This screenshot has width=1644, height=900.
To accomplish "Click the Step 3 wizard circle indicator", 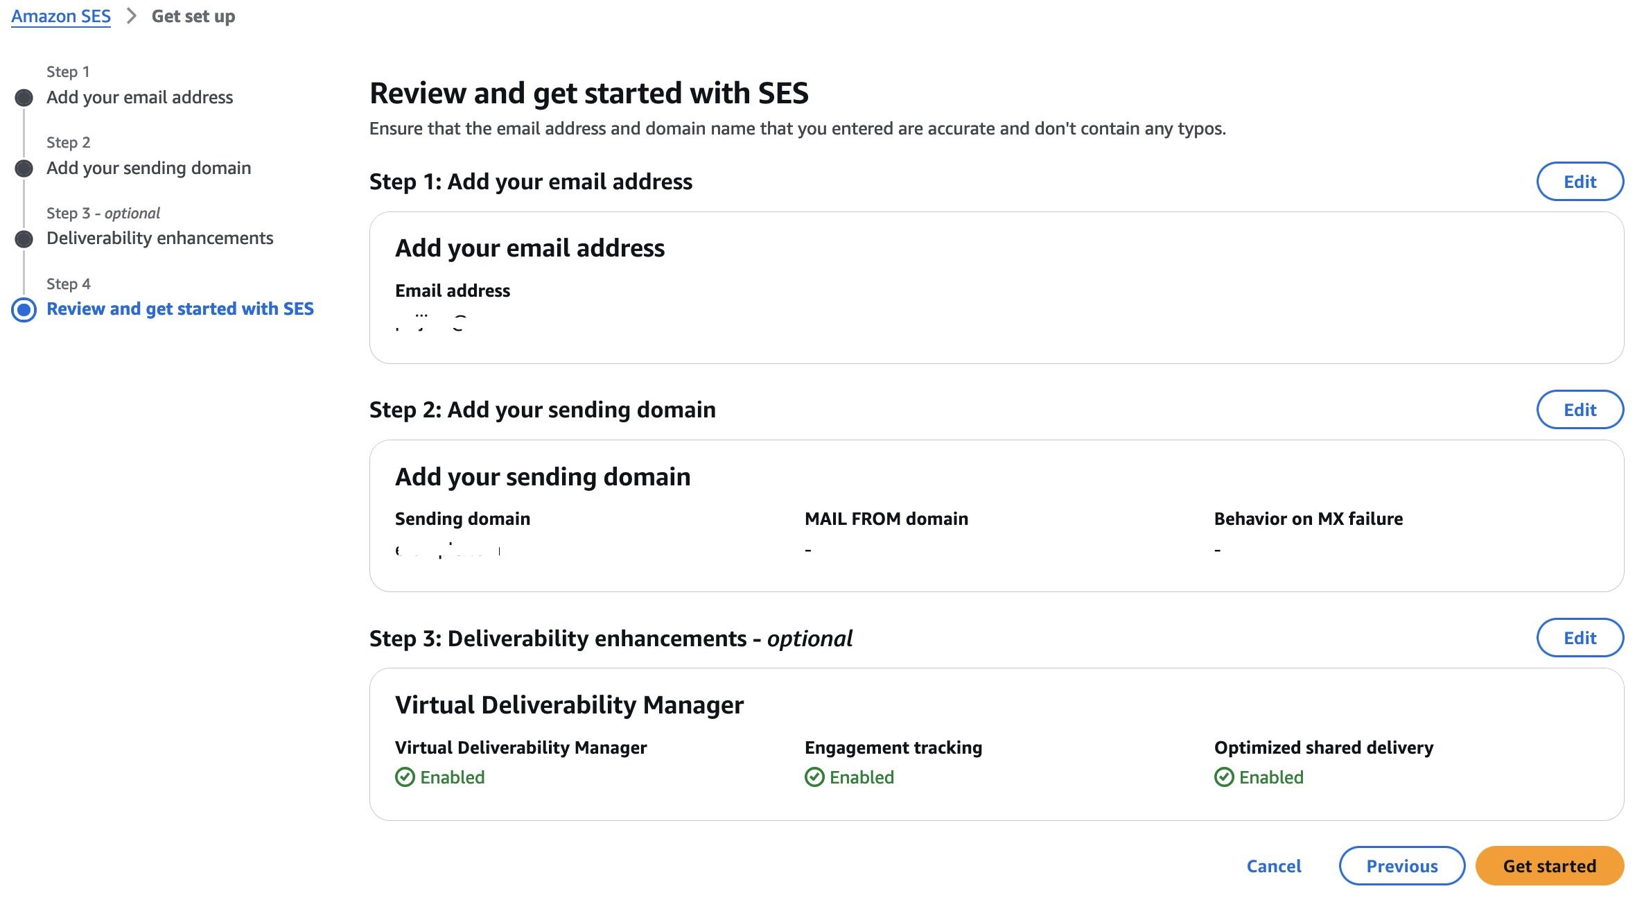I will point(24,239).
